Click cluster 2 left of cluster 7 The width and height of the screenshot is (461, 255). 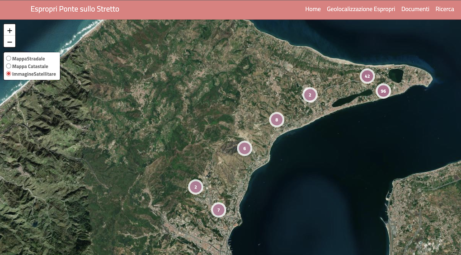point(196,187)
